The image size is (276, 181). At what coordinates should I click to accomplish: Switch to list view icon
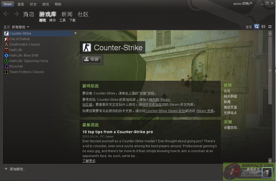click(x=263, y=27)
